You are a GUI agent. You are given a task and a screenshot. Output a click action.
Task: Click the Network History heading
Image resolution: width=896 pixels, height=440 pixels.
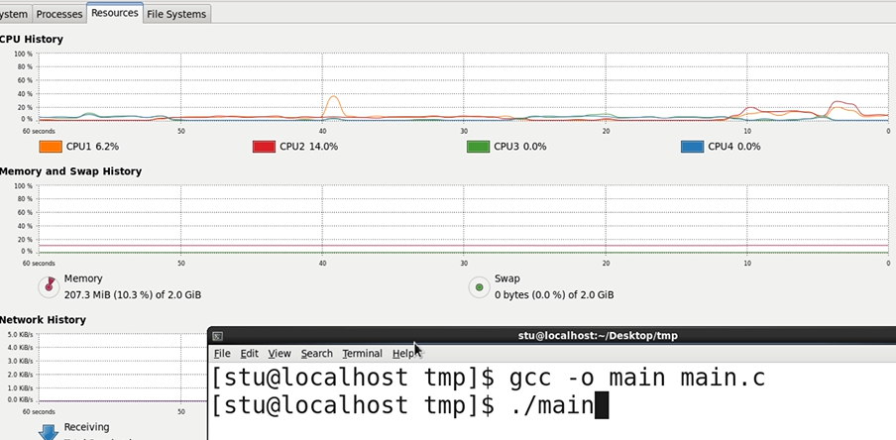pyautogui.click(x=43, y=320)
